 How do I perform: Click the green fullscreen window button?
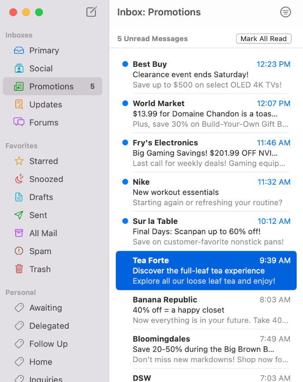39,12
